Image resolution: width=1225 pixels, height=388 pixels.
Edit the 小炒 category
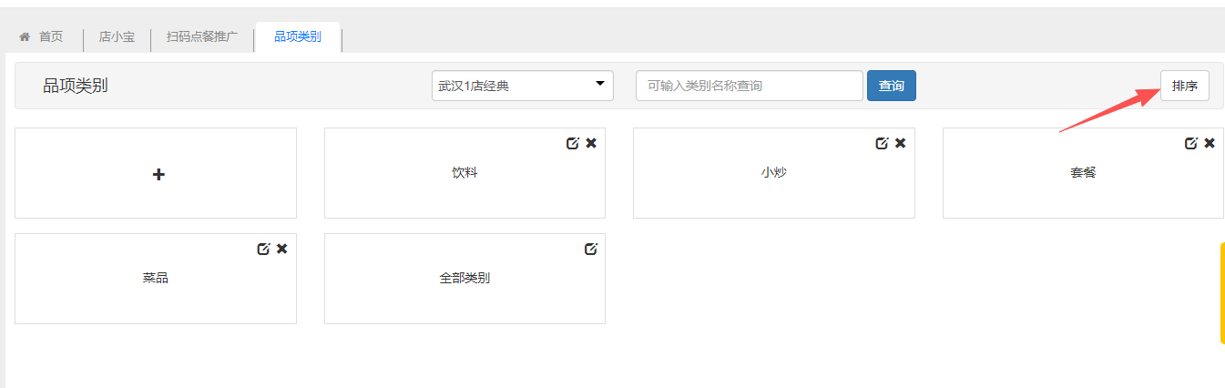[881, 143]
